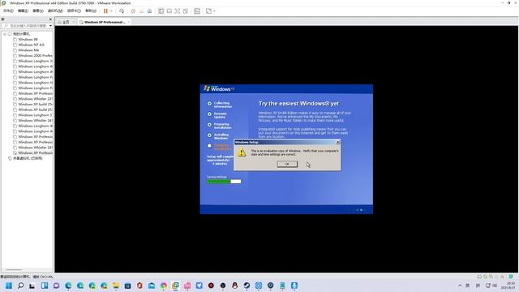Open the Mail app from taskbar

(x=152, y=286)
